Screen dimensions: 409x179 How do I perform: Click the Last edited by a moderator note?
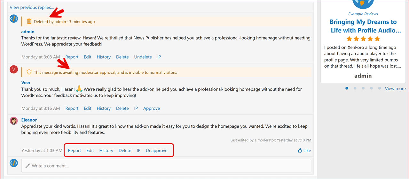271,140
